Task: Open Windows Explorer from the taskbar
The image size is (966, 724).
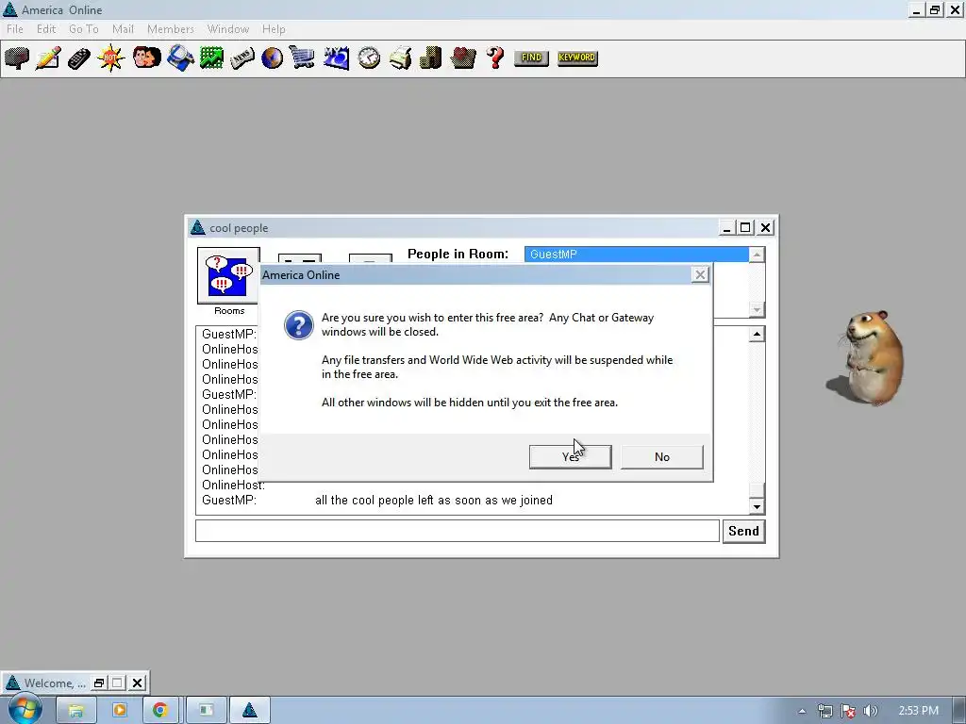Action: pos(75,710)
